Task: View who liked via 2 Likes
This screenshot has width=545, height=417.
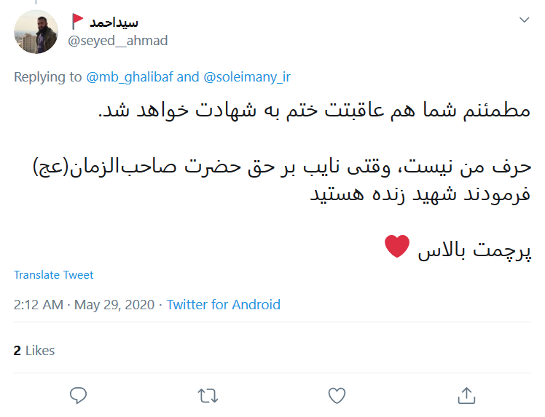Action: tap(34, 351)
